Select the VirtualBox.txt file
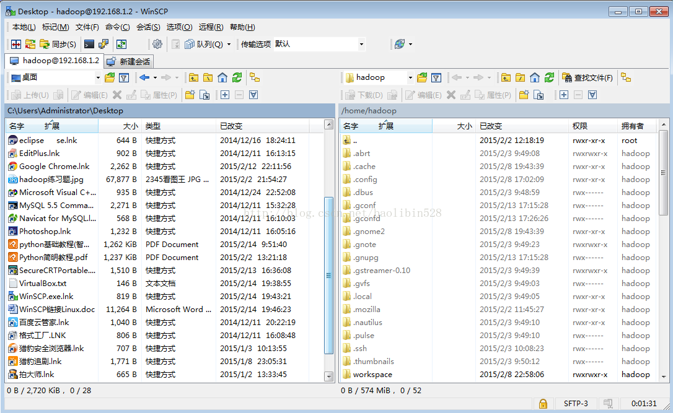This screenshot has height=413, width=673. [43, 284]
